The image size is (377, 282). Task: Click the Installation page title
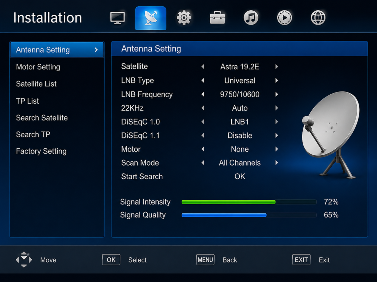tap(47, 18)
